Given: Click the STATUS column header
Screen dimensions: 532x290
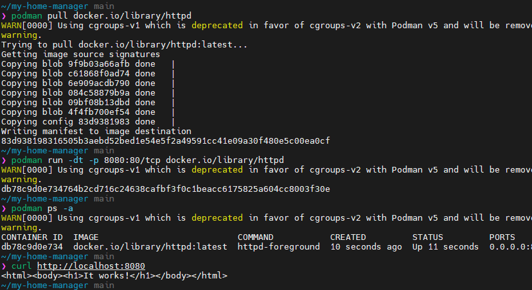Looking at the screenshot, I should (427, 237).
